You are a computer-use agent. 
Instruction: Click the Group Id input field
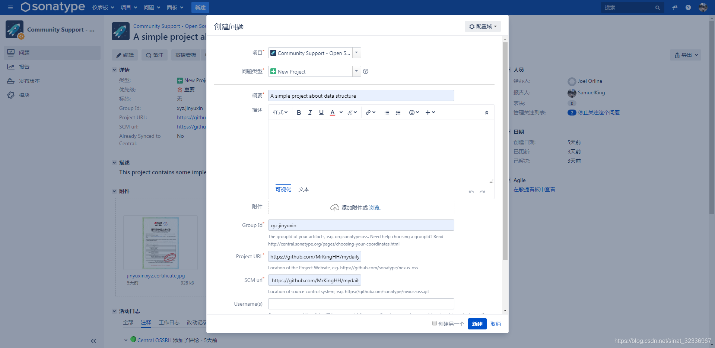tap(361, 225)
